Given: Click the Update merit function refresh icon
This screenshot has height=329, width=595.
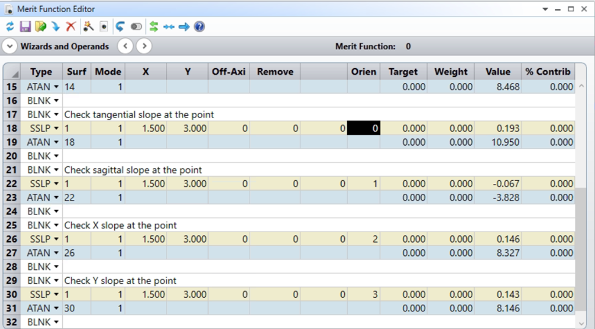Looking at the screenshot, I should pyautogui.click(x=10, y=27).
